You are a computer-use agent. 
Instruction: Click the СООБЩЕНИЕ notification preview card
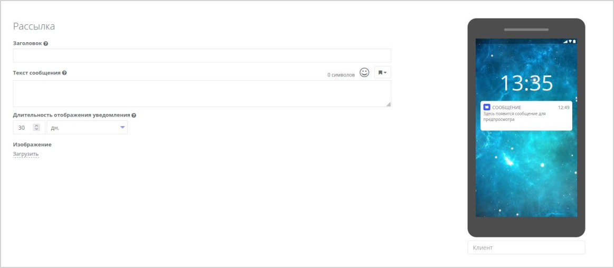click(526, 116)
